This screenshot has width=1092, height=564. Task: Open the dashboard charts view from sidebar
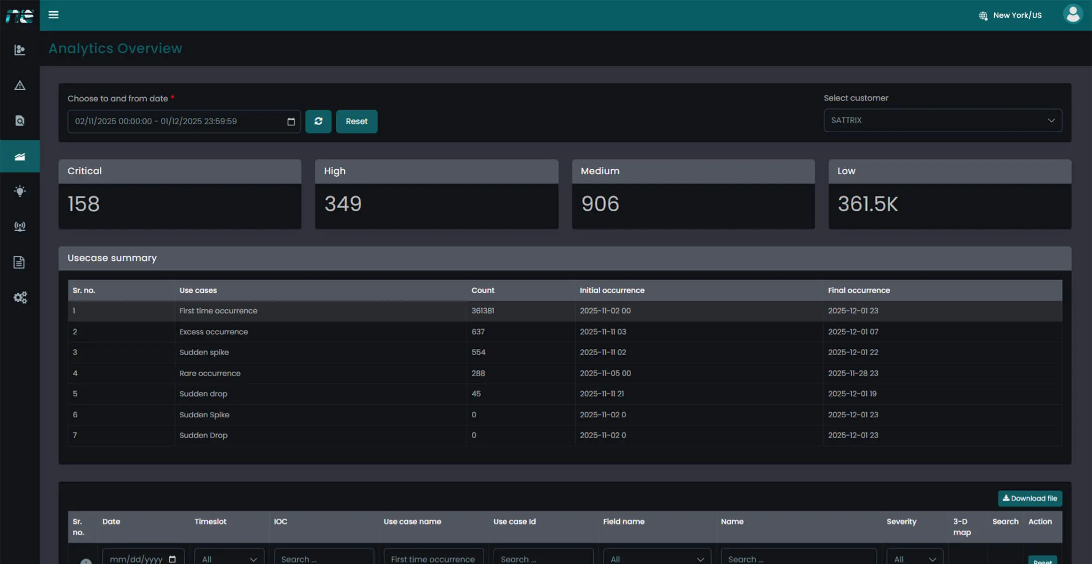pyautogui.click(x=20, y=50)
